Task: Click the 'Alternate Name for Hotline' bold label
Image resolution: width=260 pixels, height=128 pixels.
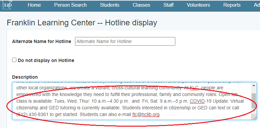Action: (41, 41)
